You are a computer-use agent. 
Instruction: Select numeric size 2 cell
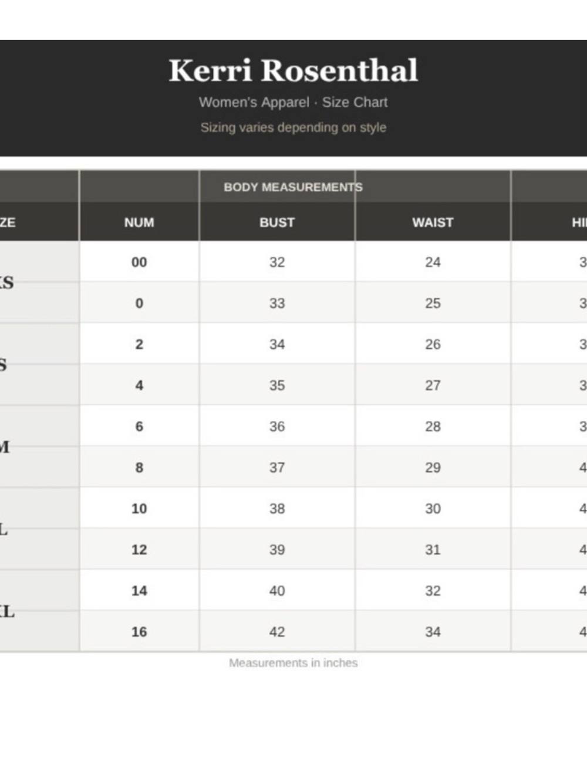point(139,344)
